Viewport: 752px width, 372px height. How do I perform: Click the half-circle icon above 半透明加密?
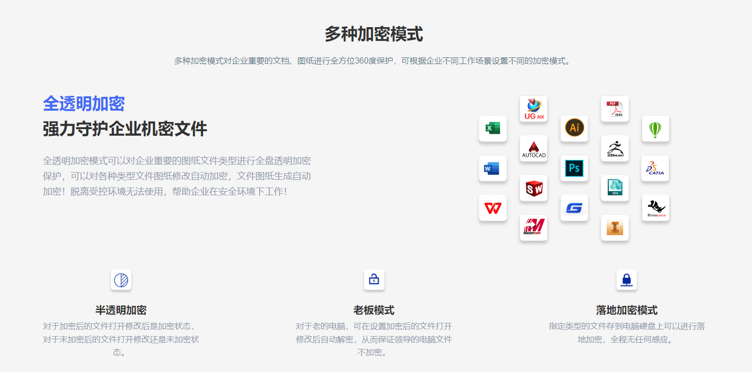[x=121, y=280]
